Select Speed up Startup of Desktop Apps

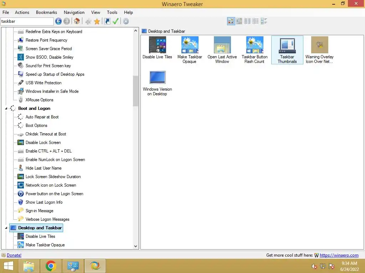click(x=55, y=74)
